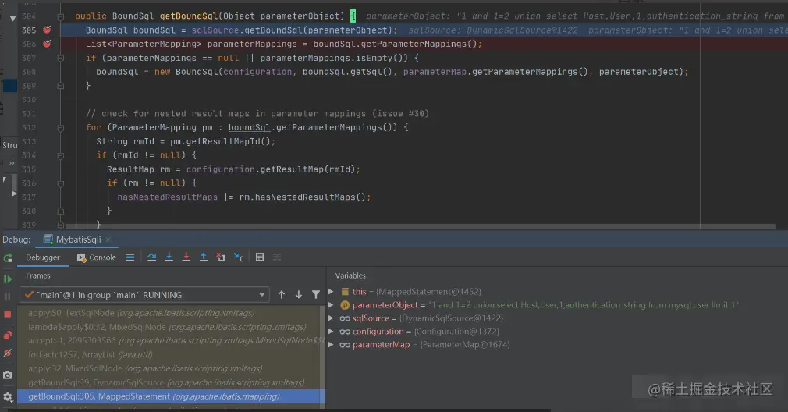Image resolution: width=788 pixels, height=412 pixels.
Task: Select frame accept:-1, 2095303566
Action: pyautogui.click(x=169, y=341)
